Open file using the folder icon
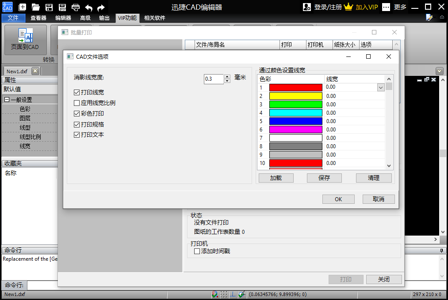The image size is (448, 300). (x=36, y=7)
